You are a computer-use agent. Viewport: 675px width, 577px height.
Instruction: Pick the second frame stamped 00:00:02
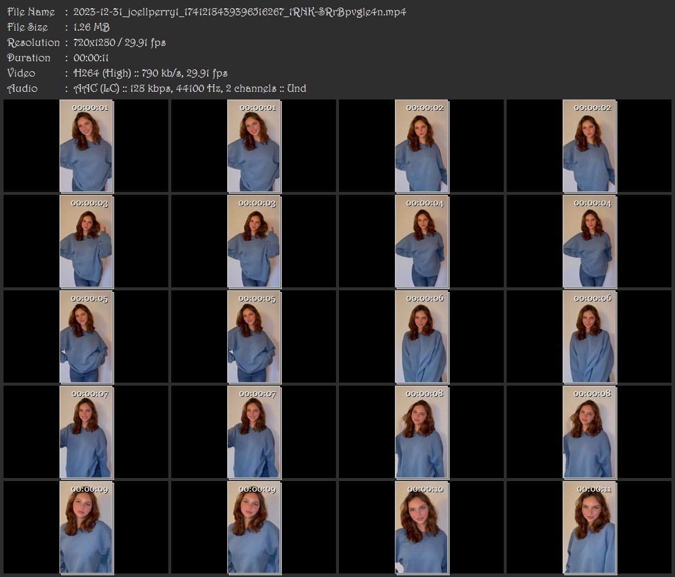coord(589,146)
